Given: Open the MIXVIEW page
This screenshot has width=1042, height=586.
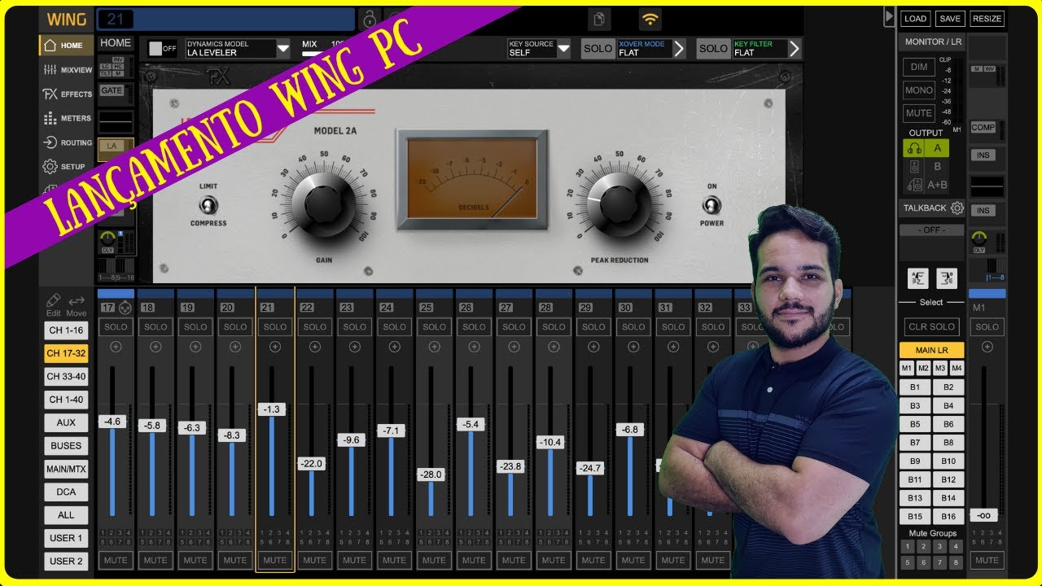Looking at the screenshot, I should [x=66, y=70].
